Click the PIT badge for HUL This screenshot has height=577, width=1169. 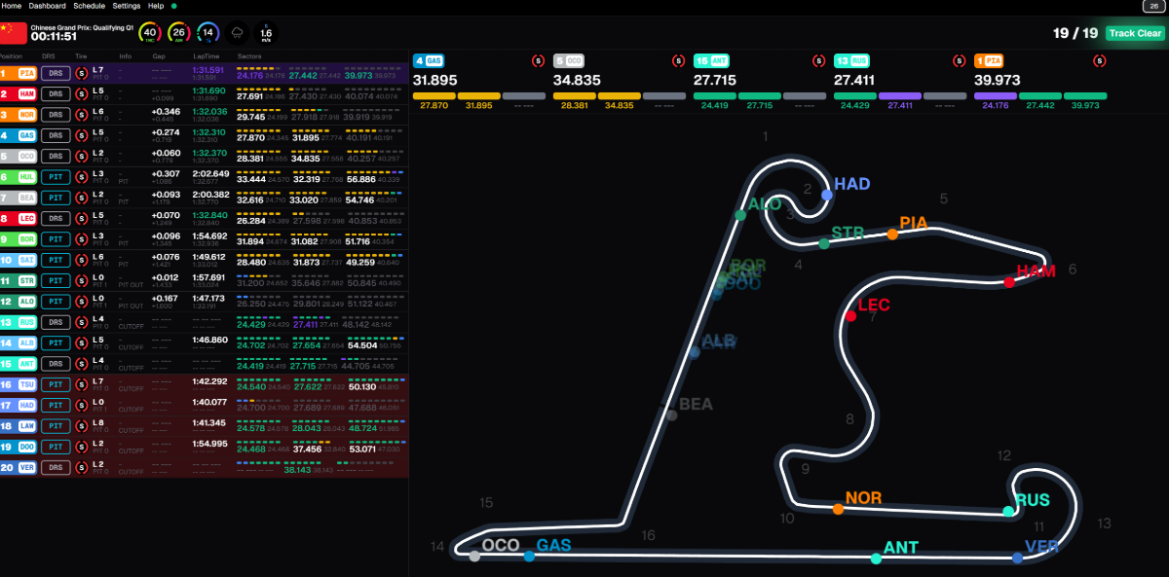coord(56,177)
